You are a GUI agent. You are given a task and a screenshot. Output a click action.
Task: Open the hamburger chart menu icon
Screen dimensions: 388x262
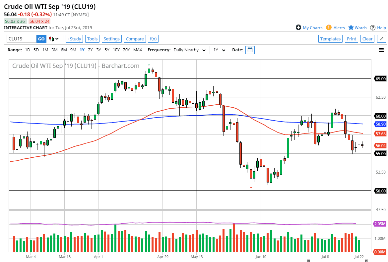(381, 50)
